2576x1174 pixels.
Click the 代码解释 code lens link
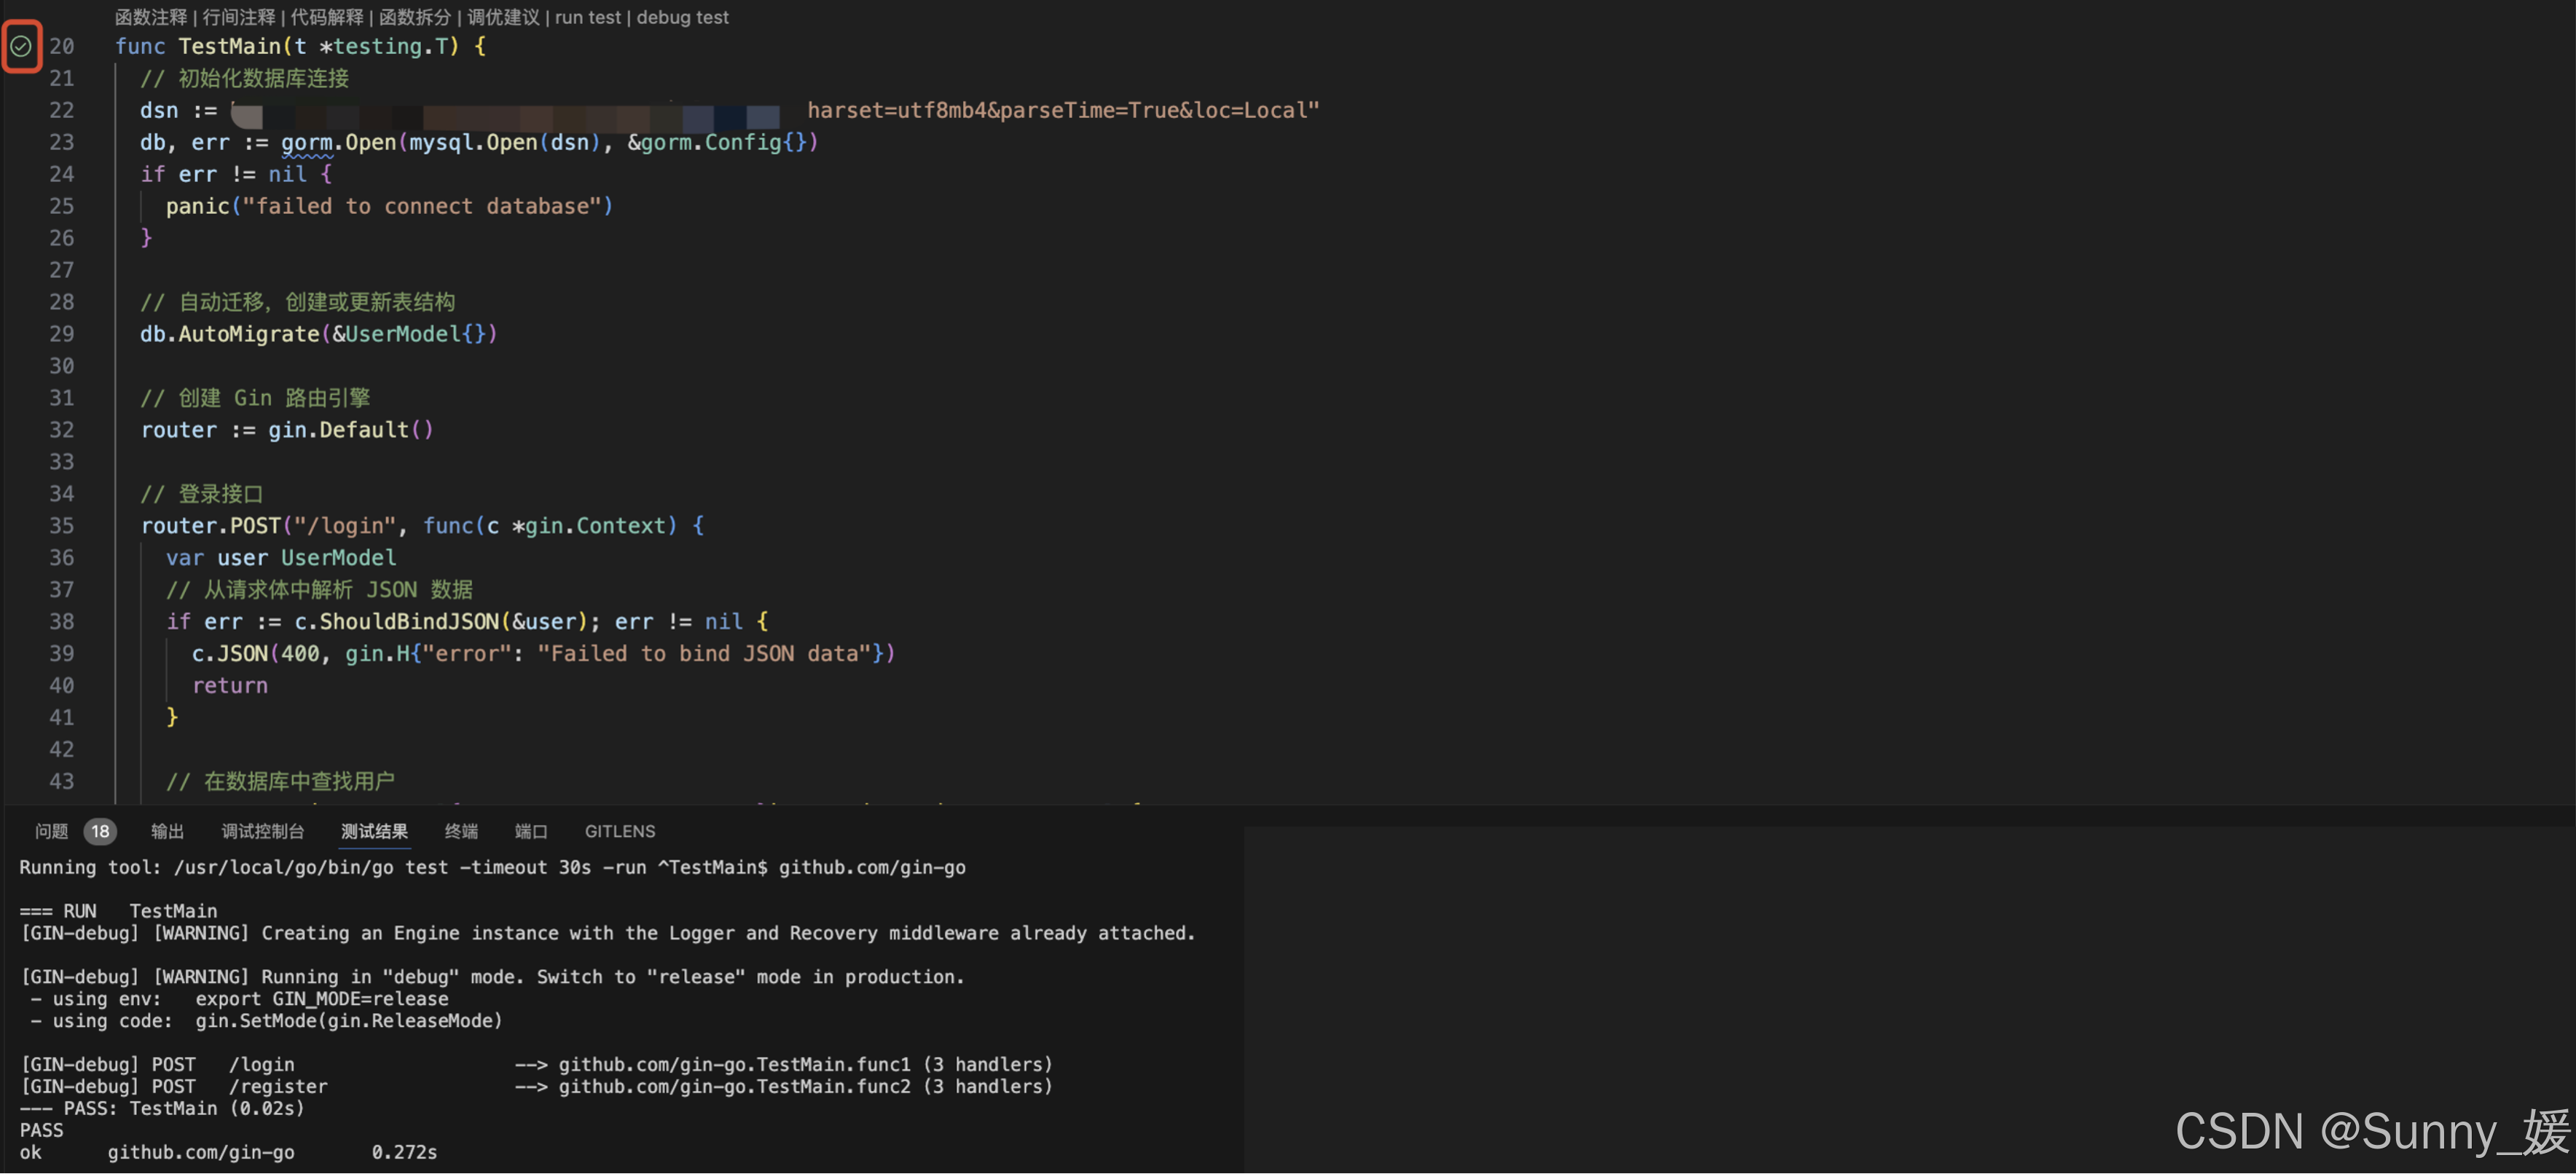tap(327, 17)
